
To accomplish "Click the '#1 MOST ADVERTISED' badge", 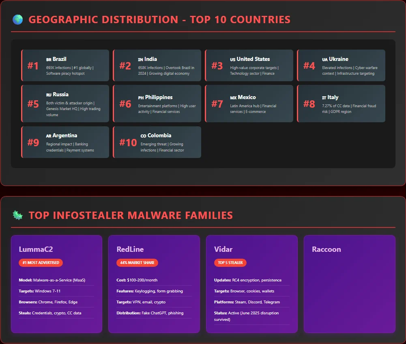I will 41,263.
